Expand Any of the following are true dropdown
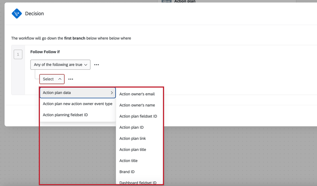317x186 pixels. click(x=60, y=64)
